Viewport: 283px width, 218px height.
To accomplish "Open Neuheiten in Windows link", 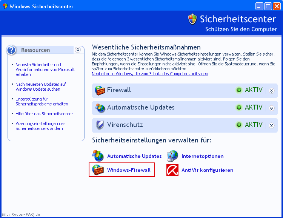I will [150, 74].
